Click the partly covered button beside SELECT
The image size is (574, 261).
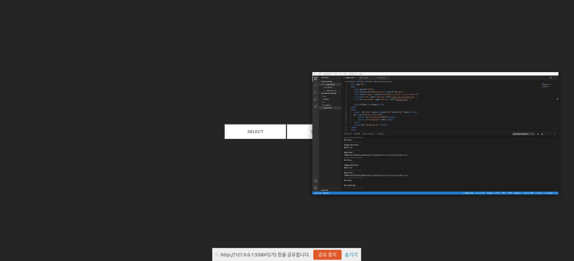tap(300, 132)
